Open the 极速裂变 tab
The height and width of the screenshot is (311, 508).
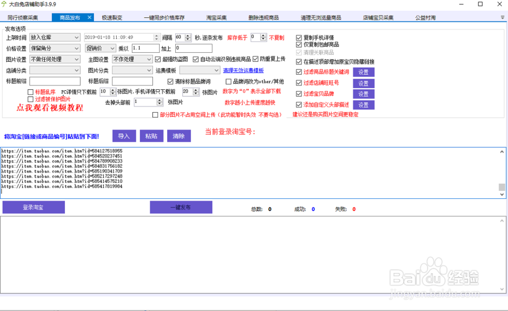coord(112,18)
